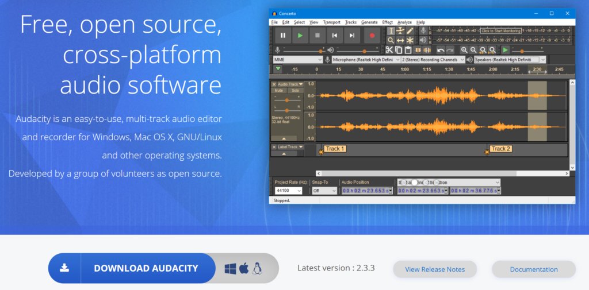This screenshot has width=589, height=290.
Task: Click the Undo arrow icon
Action: click(x=441, y=50)
